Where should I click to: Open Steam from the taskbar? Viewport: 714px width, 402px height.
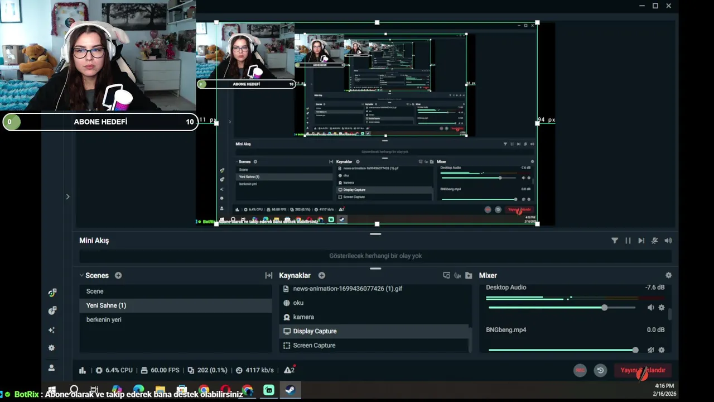tap(290, 390)
